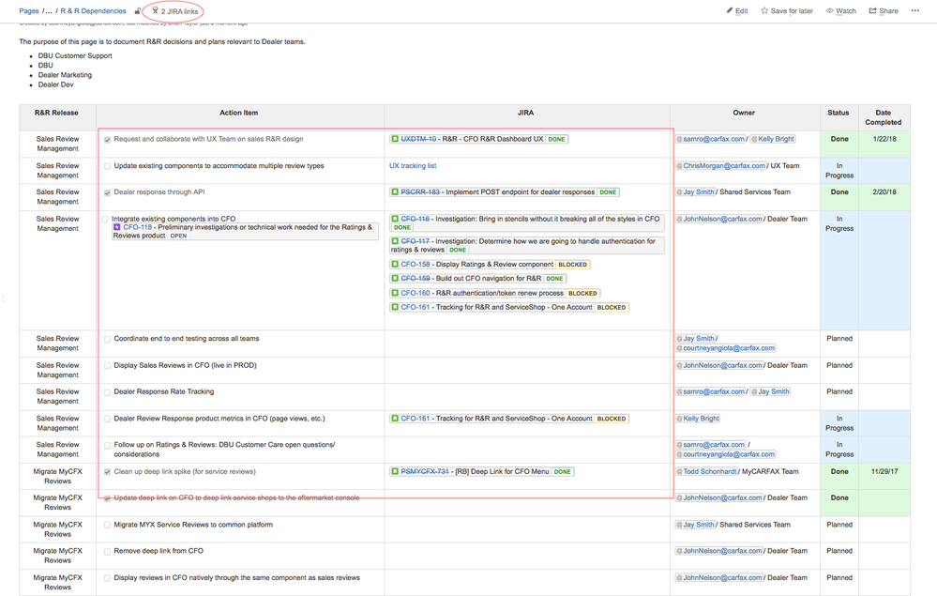This screenshot has width=937, height=596.
Task: Uncheck the Dealer response through API task
Action: point(108,192)
